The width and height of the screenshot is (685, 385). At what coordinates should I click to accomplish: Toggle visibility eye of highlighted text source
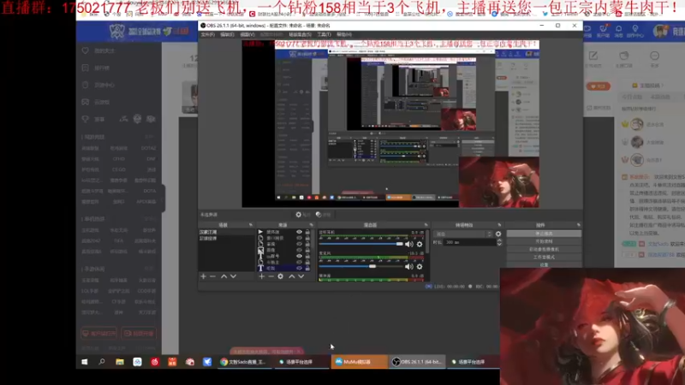pyautogui.click(x=299, y=268)
